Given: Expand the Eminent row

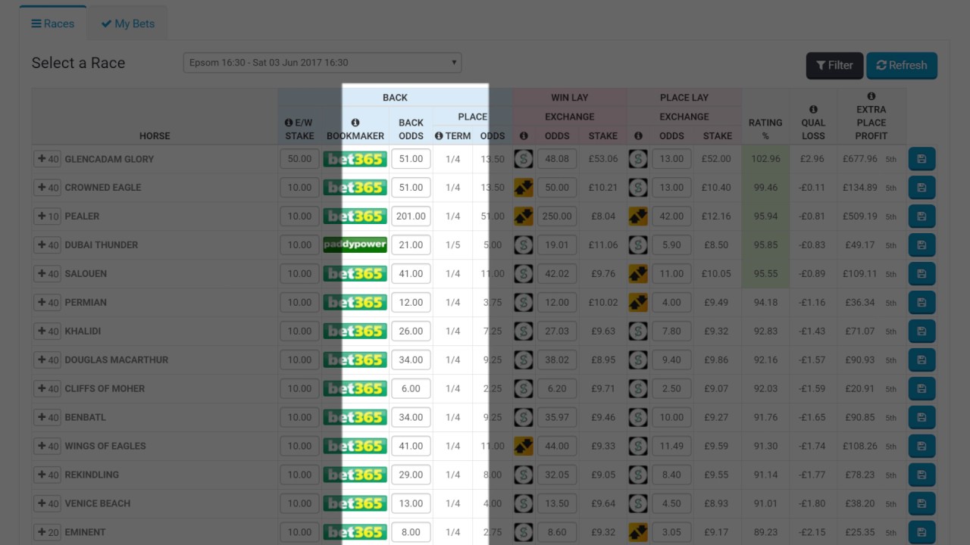Looking at the screenshot, I should 48,533.
